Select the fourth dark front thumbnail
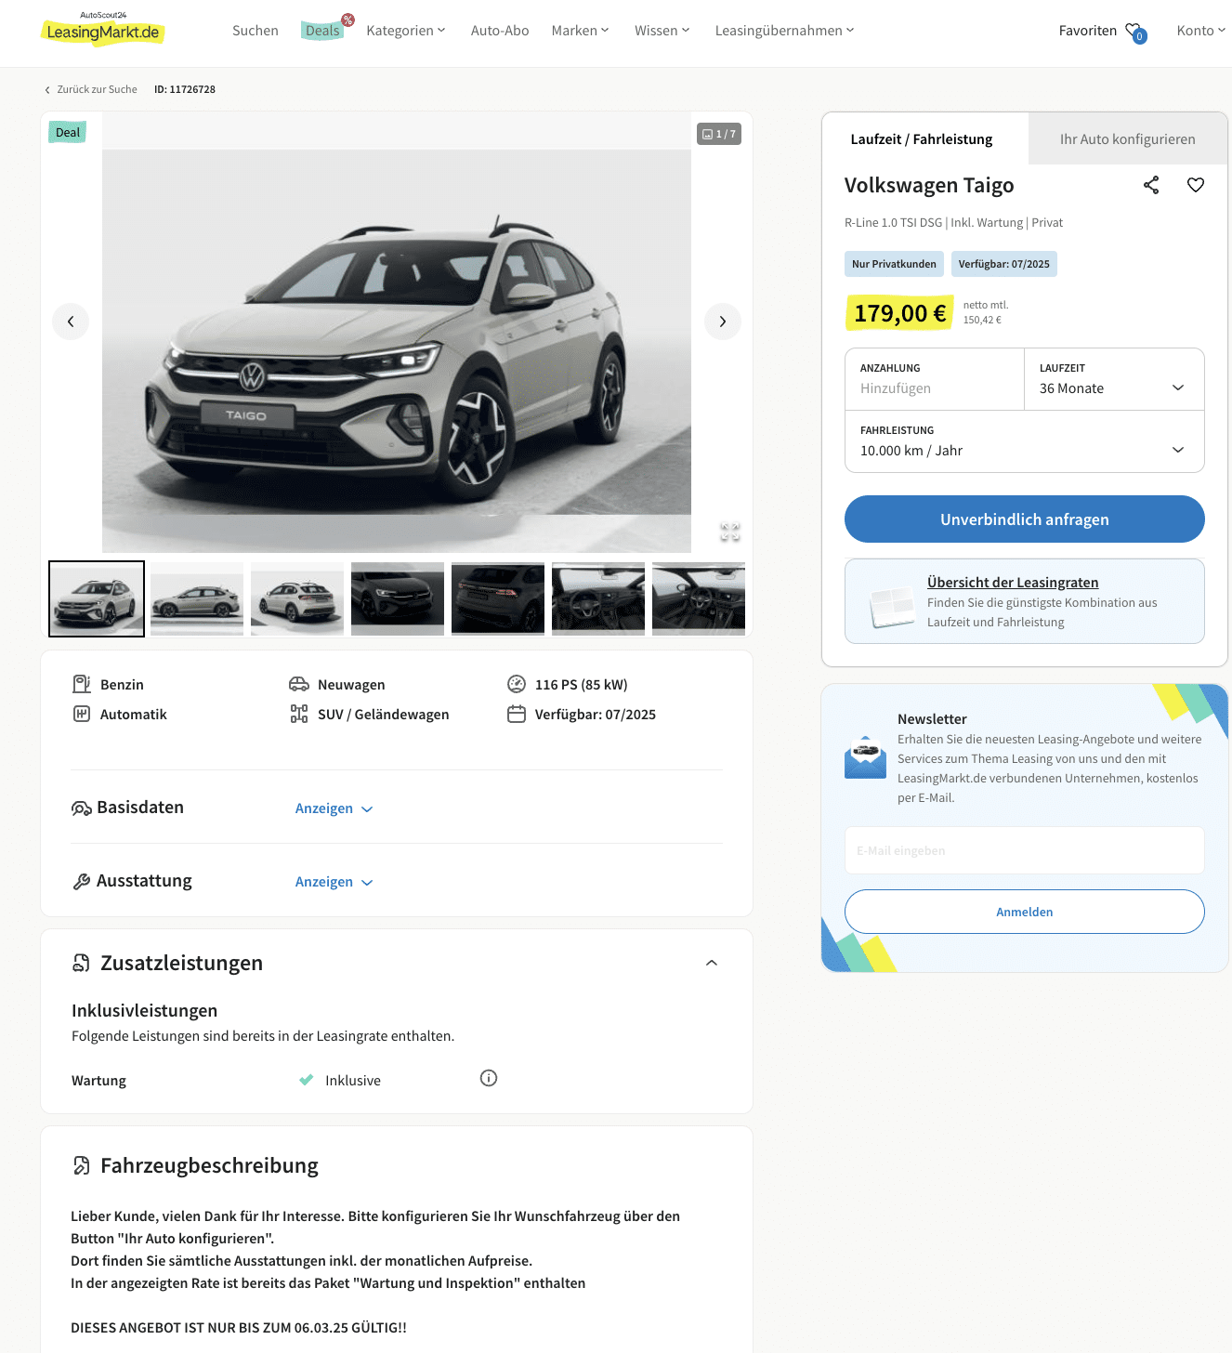This screenshot has width=1232, height=1353. click(x=398, y=598)
